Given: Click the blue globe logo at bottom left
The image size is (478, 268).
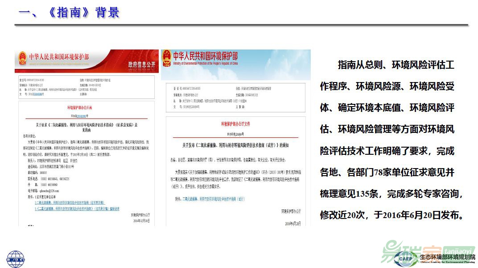Looking at the screenshot, I should click(x=15, y=259).
